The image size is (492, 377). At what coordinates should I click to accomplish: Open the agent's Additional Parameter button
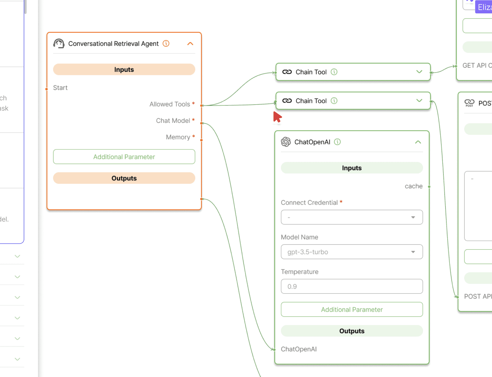pyautogui.click(x=124, y=157)
